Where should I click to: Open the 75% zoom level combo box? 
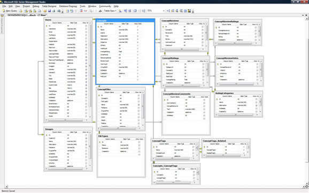click(x=156, y=11)
